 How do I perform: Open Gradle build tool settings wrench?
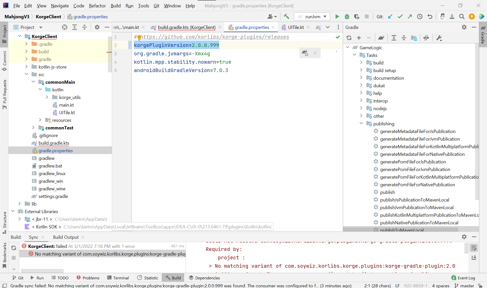point(439,38)
